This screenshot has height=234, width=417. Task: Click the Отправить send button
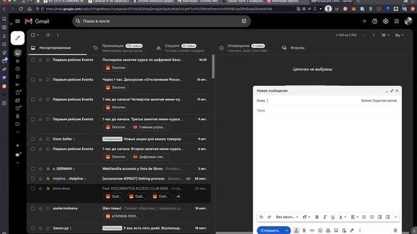tap(270, 231)
